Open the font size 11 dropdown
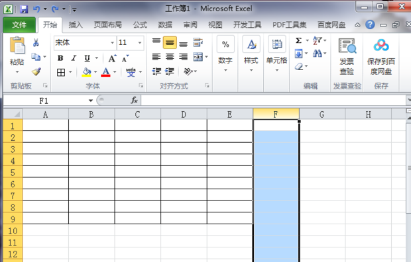Viewport: 411px width, 262px height. pyautogui.click(x=140, y=42)
